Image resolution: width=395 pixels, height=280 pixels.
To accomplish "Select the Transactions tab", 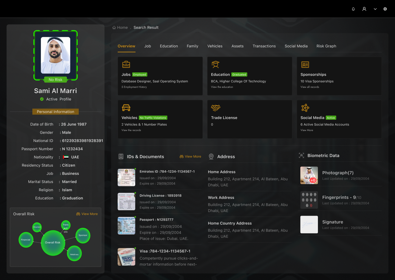I will click(x=264, y=46).
